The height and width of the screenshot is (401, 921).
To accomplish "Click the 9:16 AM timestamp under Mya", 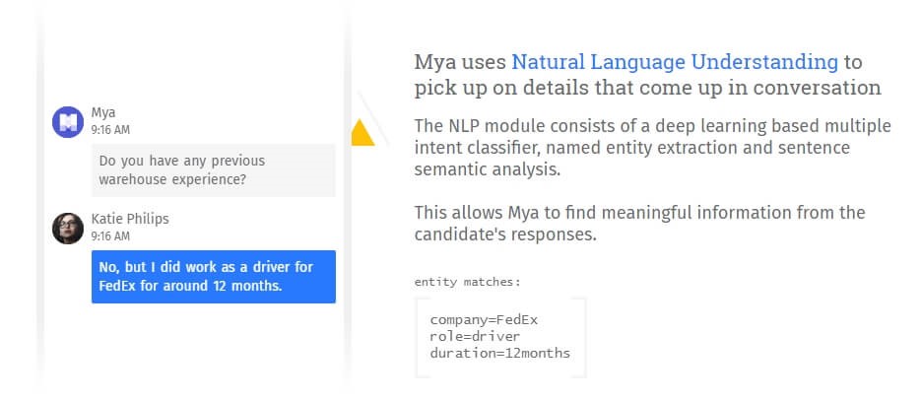I will tap(110, 130).
